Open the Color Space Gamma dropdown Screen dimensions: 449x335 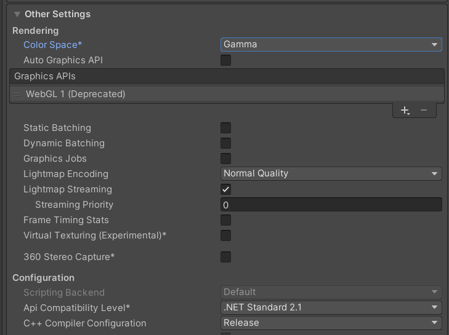[331, 45]
